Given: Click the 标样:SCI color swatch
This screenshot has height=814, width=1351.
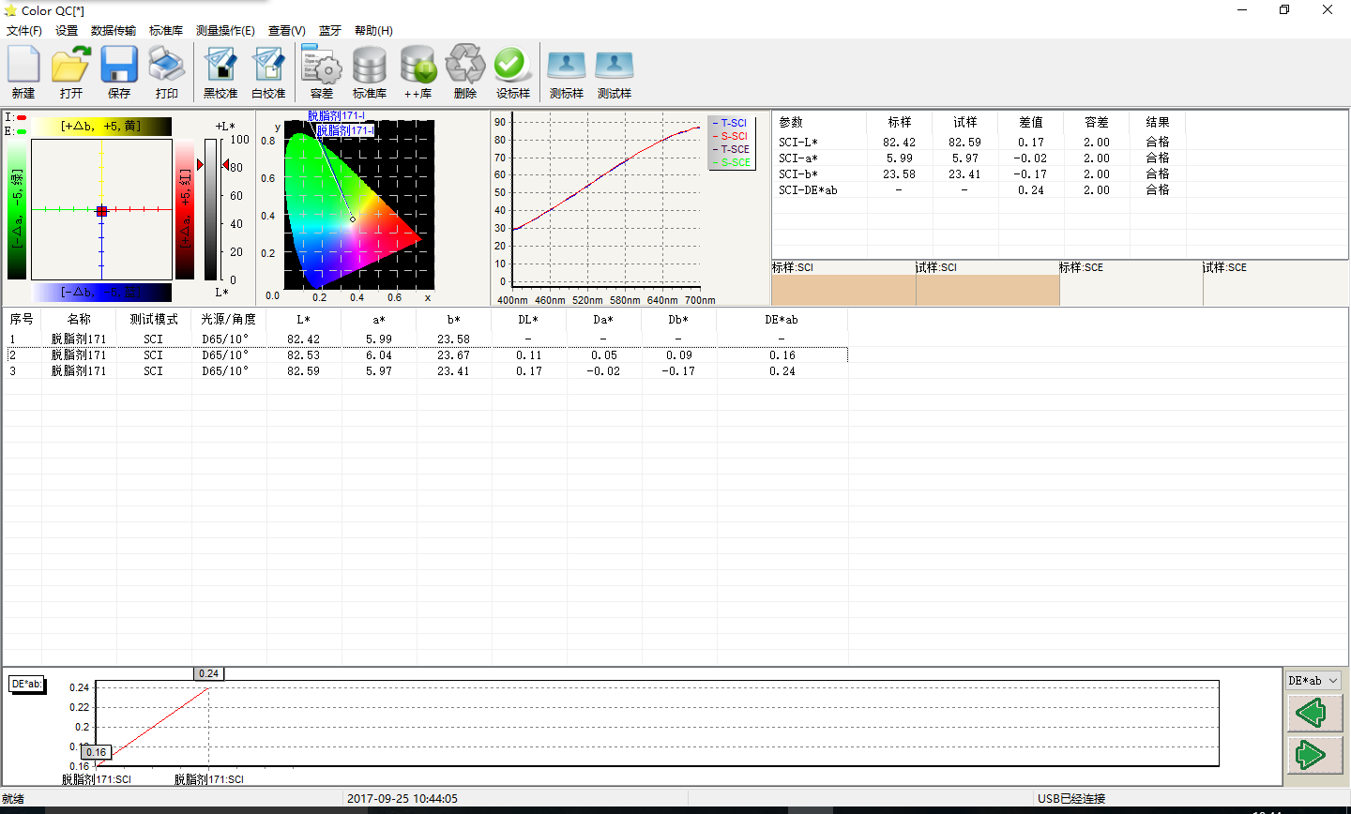Looking at the screenshot, I should click(843, 290).
